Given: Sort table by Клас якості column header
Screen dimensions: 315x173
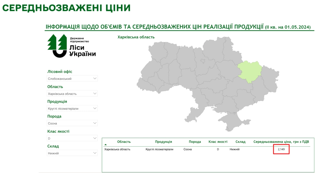Looking at the screenshot, I should pyautogui.click(x=218, y=142).
